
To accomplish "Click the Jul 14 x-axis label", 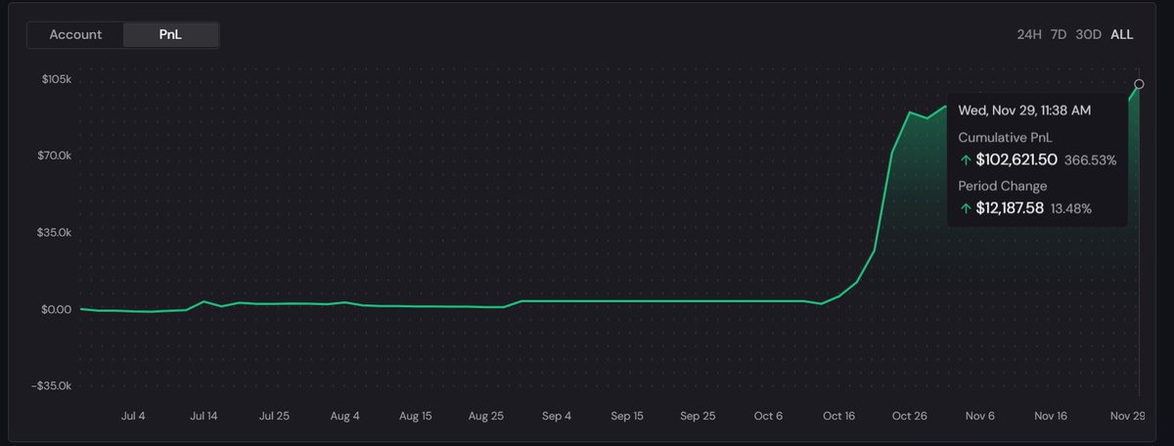I will 203,416.
